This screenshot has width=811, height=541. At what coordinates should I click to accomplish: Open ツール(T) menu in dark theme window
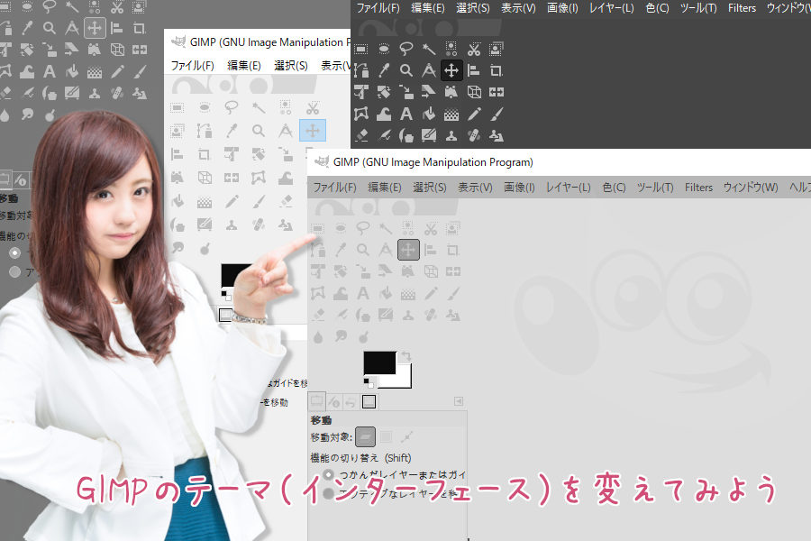click(x=698, y=8)
